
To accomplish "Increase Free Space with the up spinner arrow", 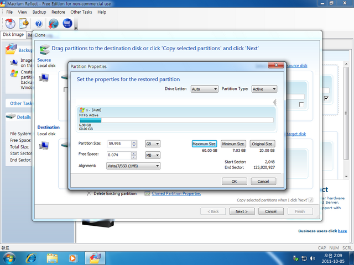I will click(134, 153).
